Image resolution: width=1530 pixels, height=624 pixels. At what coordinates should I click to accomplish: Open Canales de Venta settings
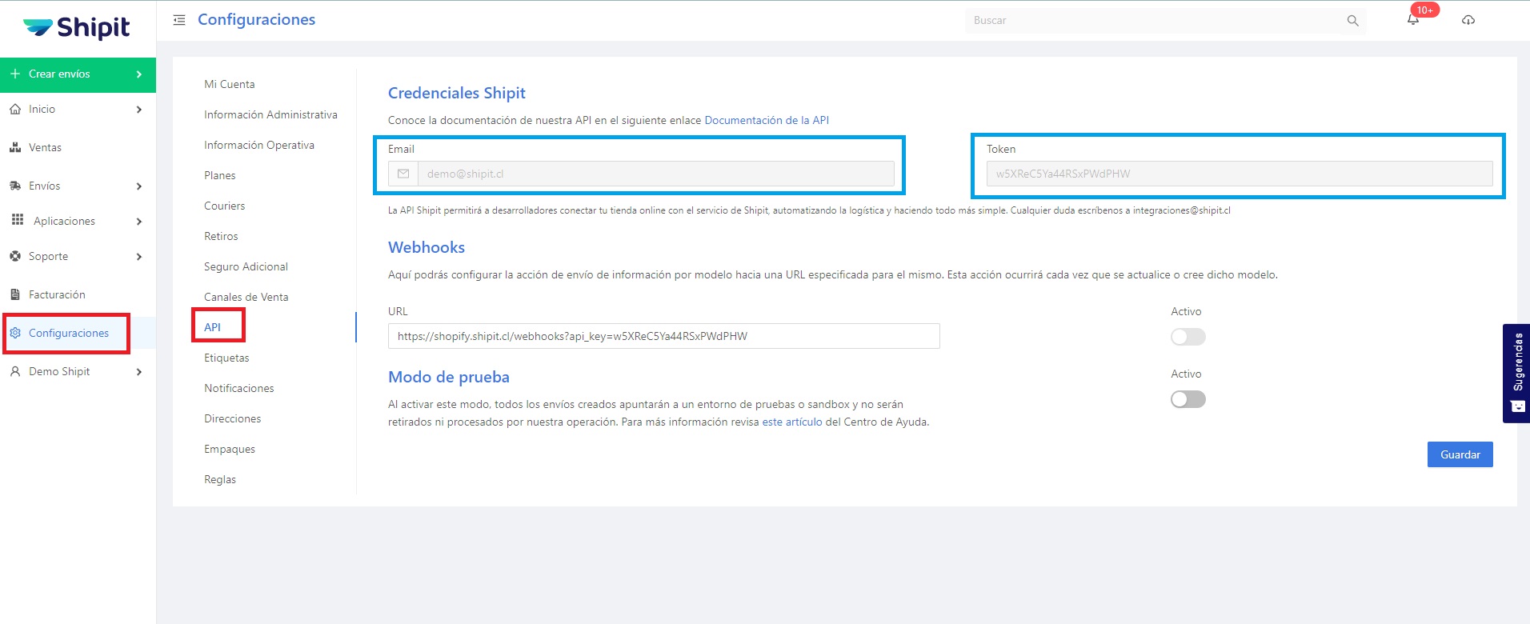246,297
